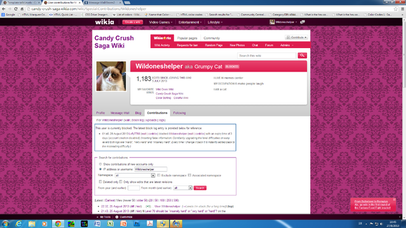Click the wikia logo
Viewport: 406px width, 228px height.
coord(104,22)
